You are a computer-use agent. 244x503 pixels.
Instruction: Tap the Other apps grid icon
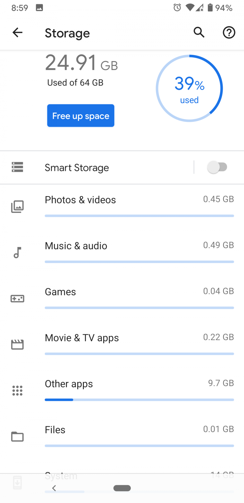pyautogui.click(x=17, y=390)
